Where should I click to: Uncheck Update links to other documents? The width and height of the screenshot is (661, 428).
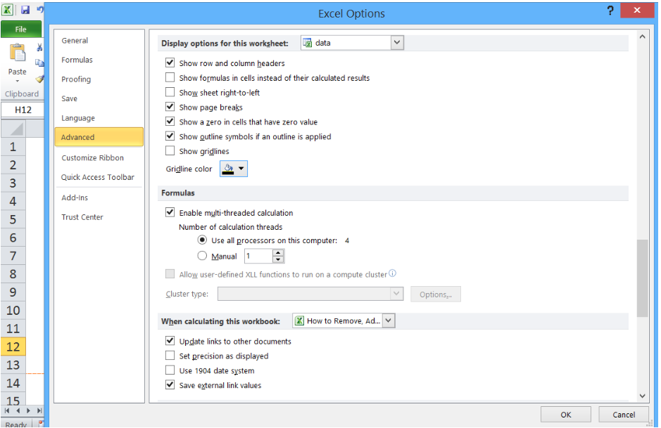coord(170,341)
